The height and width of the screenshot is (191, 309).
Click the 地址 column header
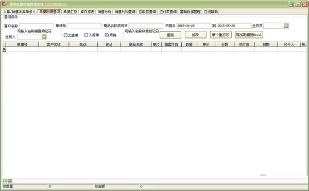(109, 44)
